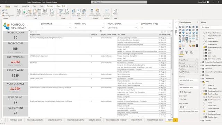Select the Python visual icon
The width and height of the screenshot is (222, 125).
pyautogui.click(x=194, y=39)
